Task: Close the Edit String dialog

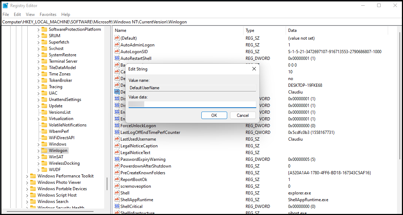Action: (254, 69)
